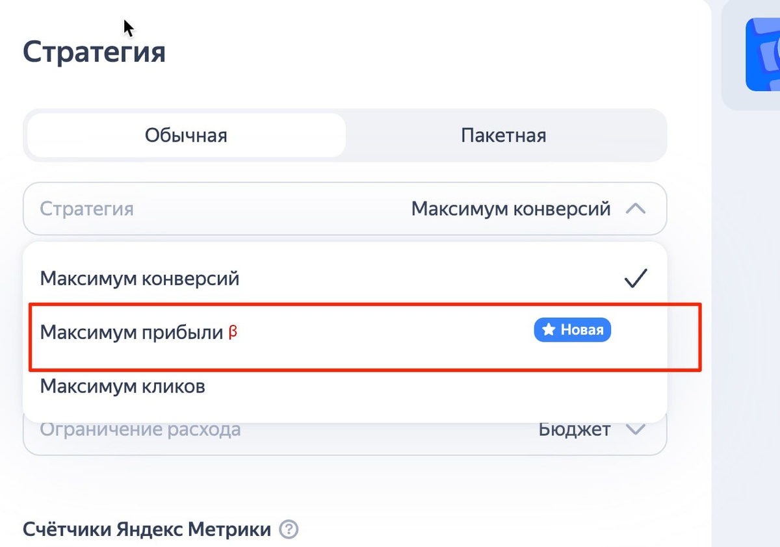Keep Максимум конверсий selected in the list

pyautogui.click(x=140, y=277)
